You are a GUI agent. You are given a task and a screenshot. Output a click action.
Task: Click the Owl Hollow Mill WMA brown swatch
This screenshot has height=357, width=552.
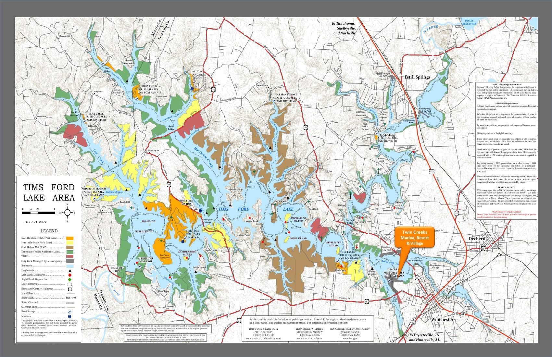click(x=70, y=247)
